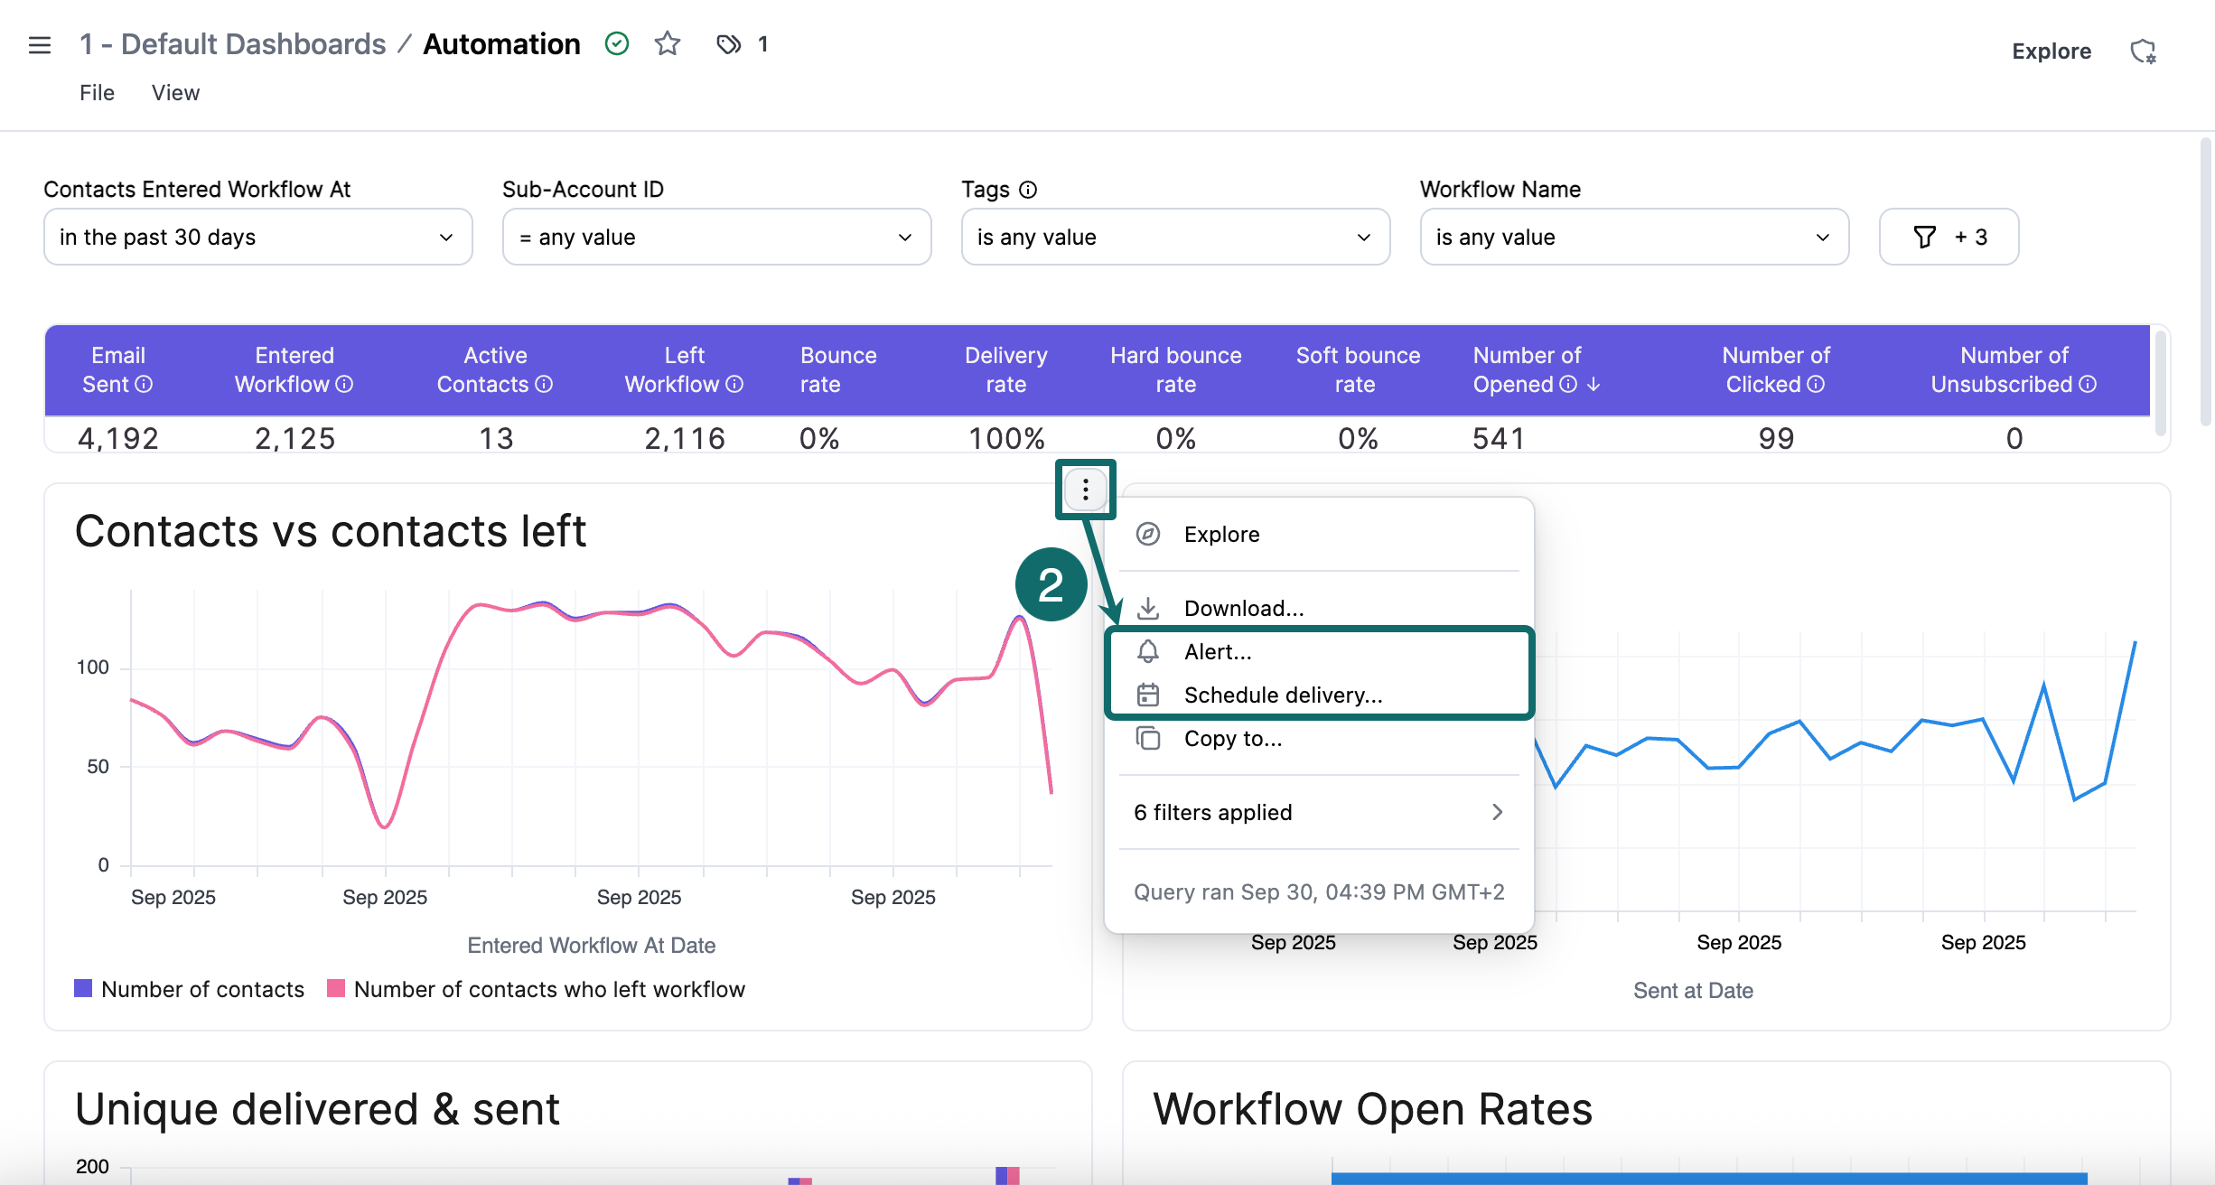
Task: Open the Sub-Account ID value dropdown
Action: 716,237
